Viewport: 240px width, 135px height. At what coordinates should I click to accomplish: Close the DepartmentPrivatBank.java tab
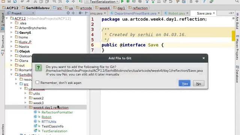point(159,13)
